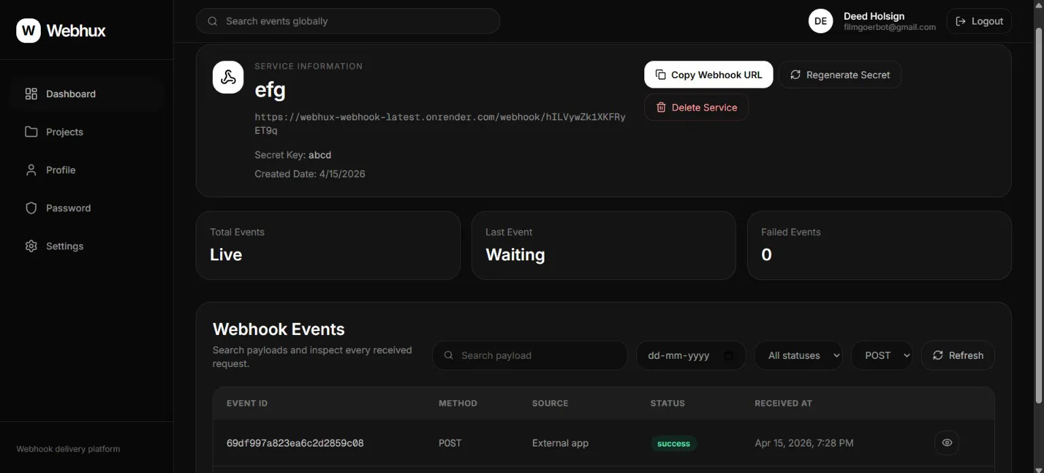The height and width of the screenshot is (473, 1044).
Task: Click the Projects folder icon
Action: tap(31, 132)
